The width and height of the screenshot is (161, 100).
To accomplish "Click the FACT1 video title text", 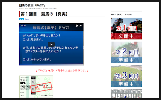I will 23,26.
